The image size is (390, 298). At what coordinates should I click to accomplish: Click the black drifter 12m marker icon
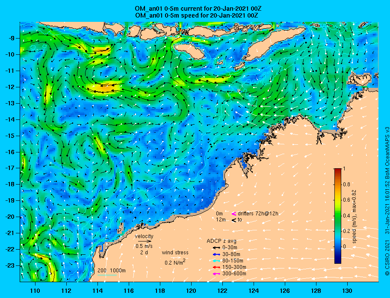point(234,220)
